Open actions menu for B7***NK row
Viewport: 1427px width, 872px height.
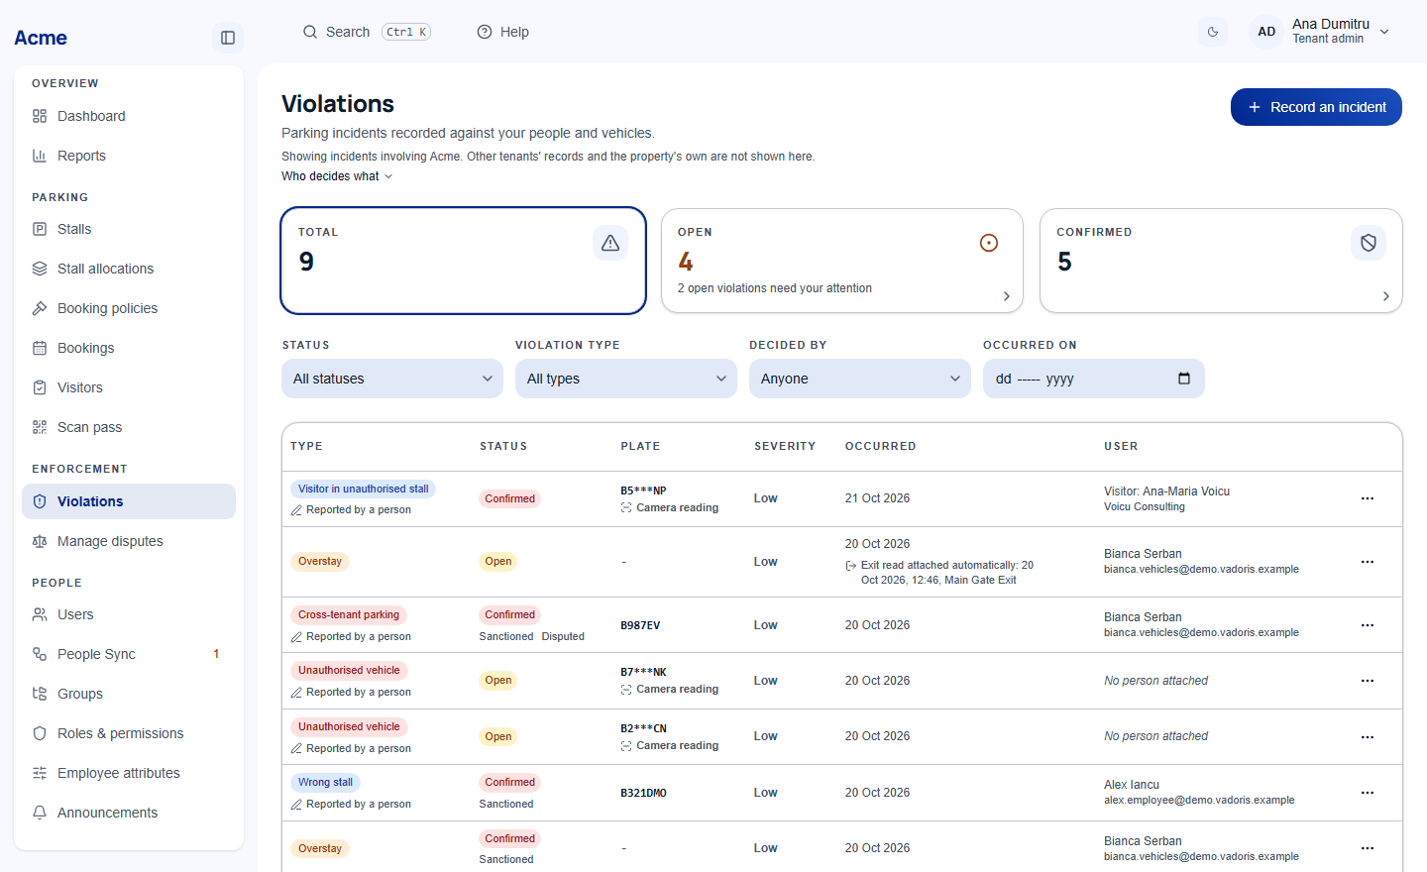point(1368,681)
